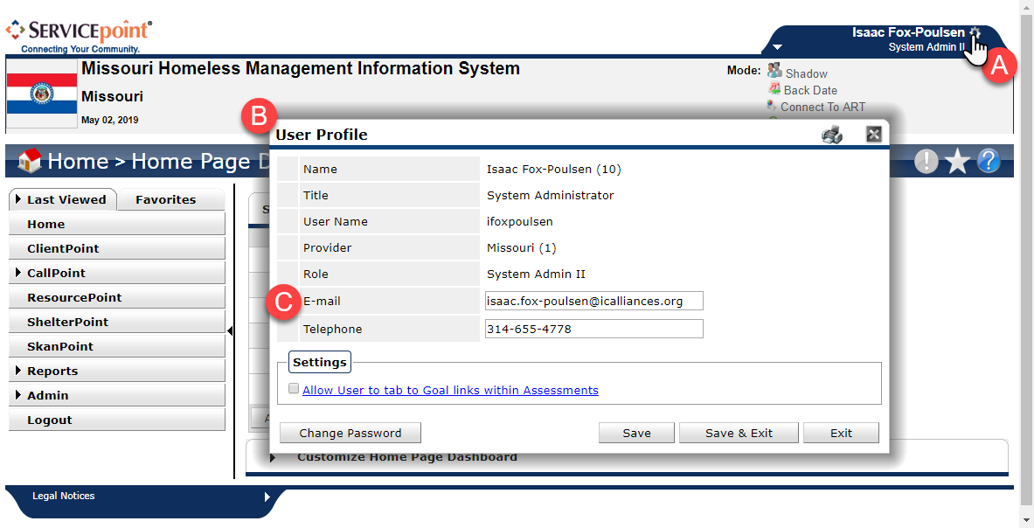Expand the user panel dropdown arrow
1034x528 pixels.
778,47
